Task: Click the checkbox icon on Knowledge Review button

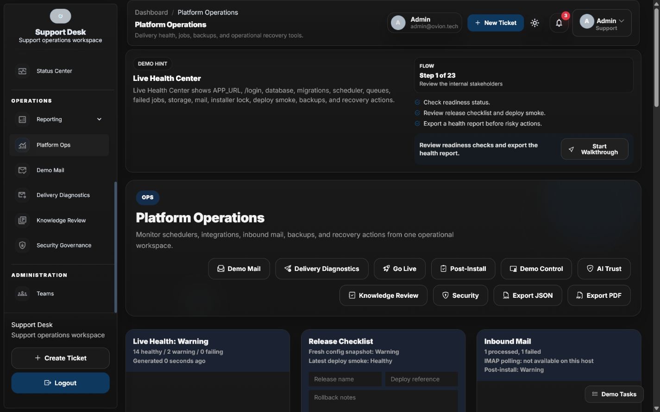Action: click(x=352, y=295)
